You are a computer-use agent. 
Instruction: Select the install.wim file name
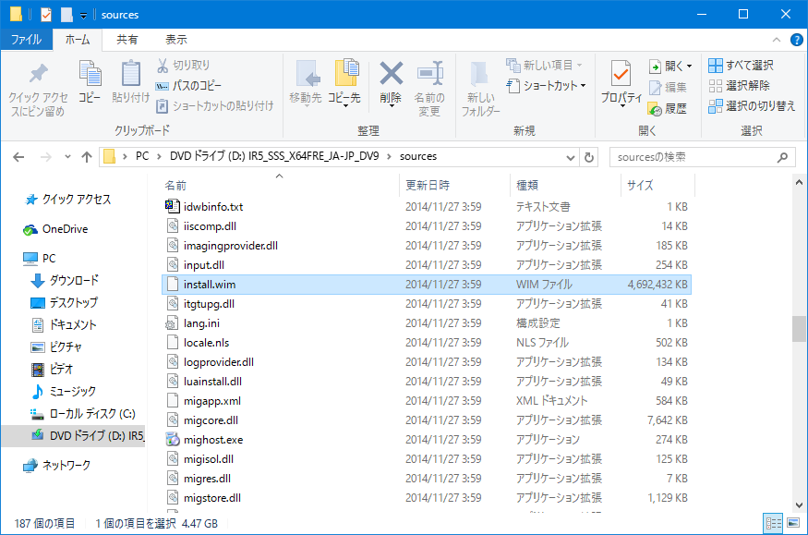click(x=210, y=285)
